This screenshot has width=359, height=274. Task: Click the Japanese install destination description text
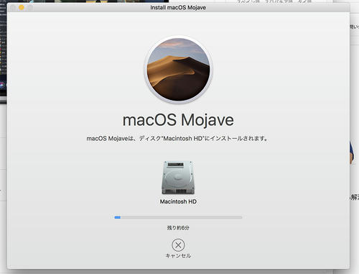point(177,138)
